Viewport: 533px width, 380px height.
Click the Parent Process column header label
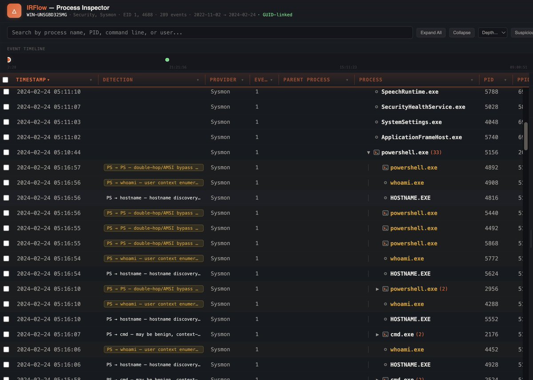click(306, 80)
